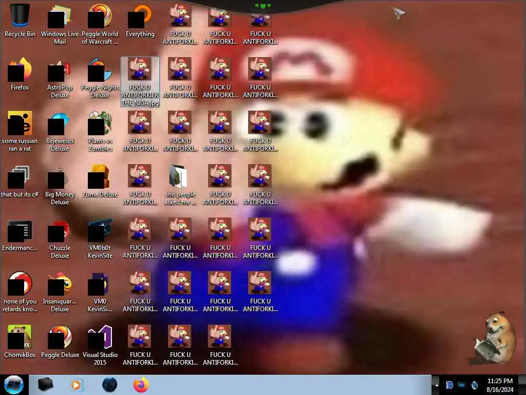The height and width of the screenshot is (395, 526).
Task: Launch the Plants vs Zombies shortcut
Action: 100,131
